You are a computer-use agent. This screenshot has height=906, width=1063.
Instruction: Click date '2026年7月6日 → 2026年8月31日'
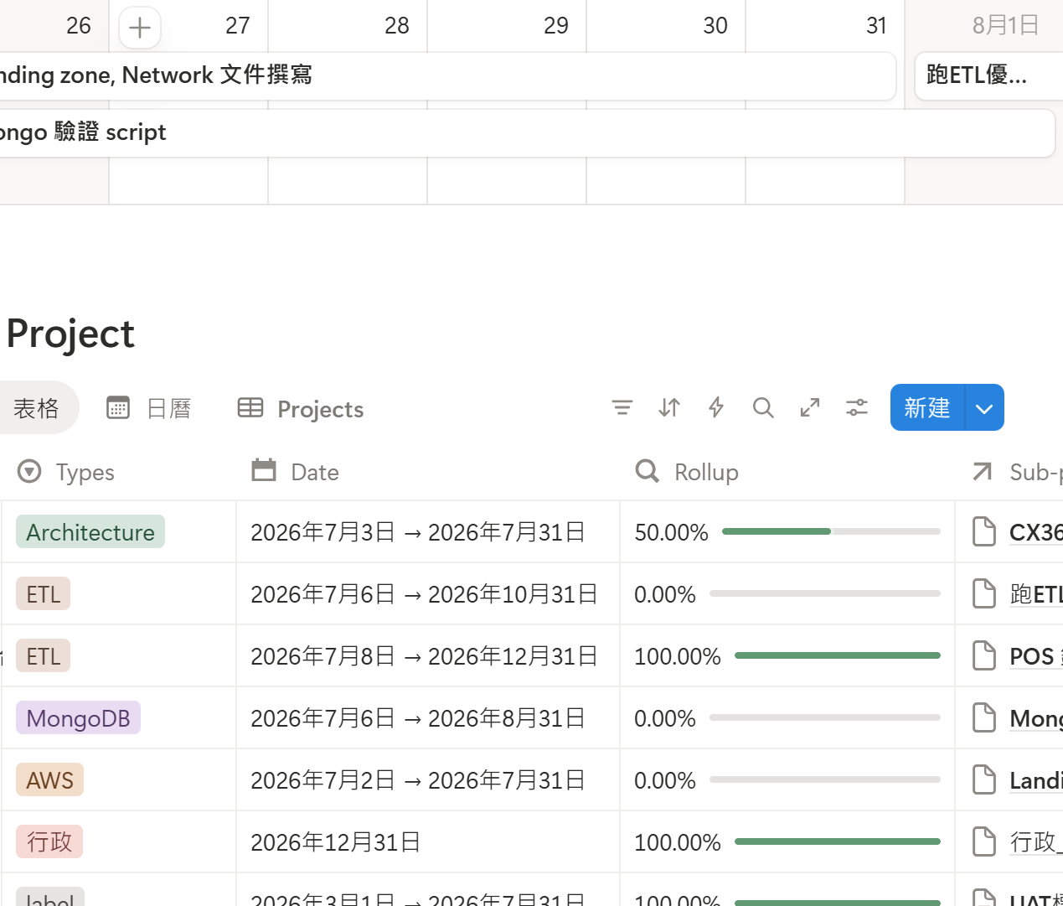pyautogui.click(x=417, y=718)
